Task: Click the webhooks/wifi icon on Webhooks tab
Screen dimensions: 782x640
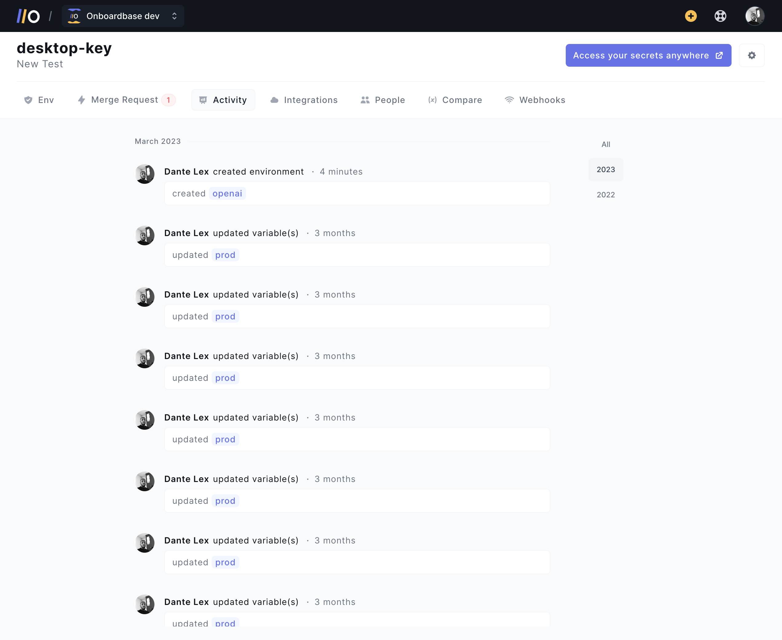Action: click(509, 100)
